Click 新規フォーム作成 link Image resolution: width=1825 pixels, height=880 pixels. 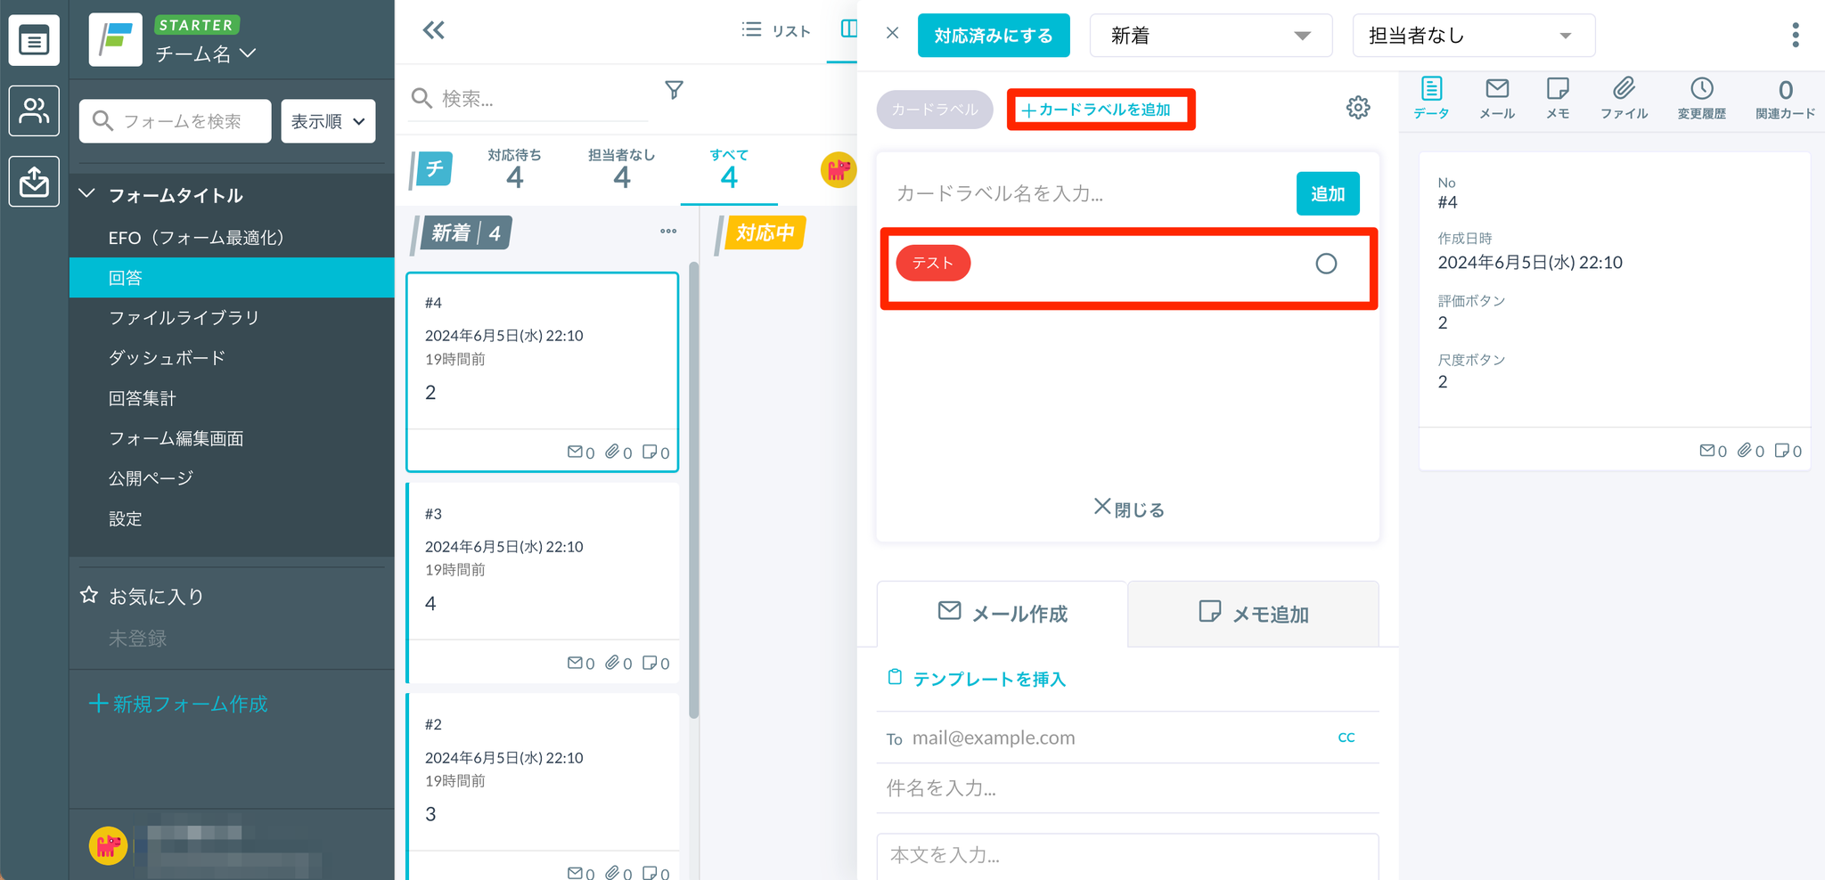178,704
